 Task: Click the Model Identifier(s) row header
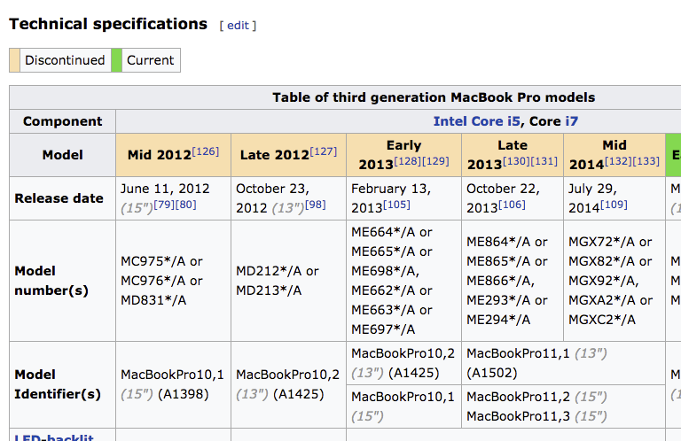click(63, 384)
